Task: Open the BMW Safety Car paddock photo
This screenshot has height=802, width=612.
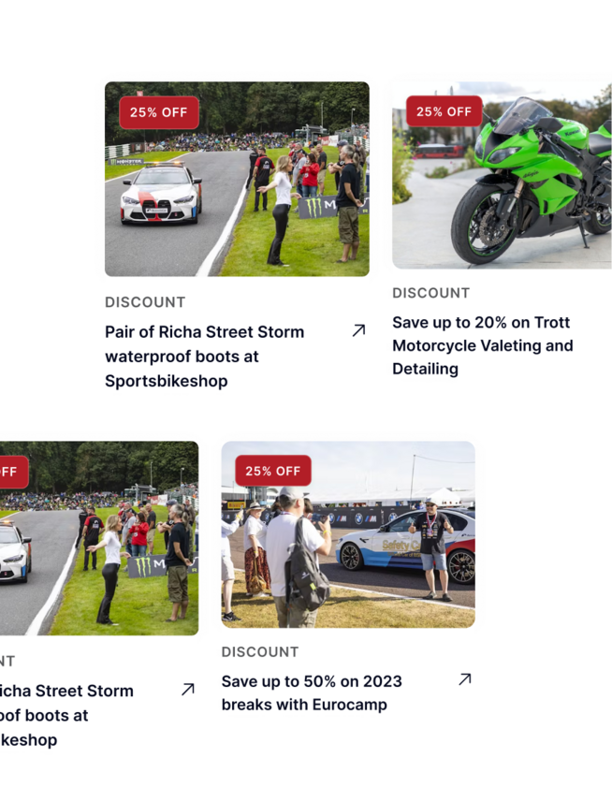Action: coord(348,534)
